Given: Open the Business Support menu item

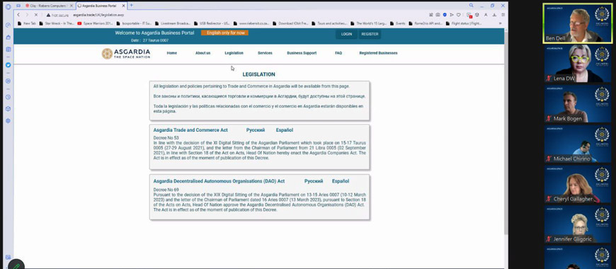Looking at the screenshot, I should pyautogui.click(x=302, y=53).
